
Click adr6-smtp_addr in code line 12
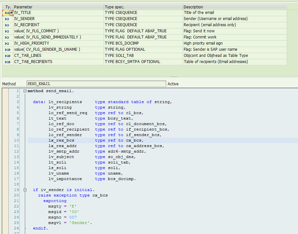pos(126,152)
